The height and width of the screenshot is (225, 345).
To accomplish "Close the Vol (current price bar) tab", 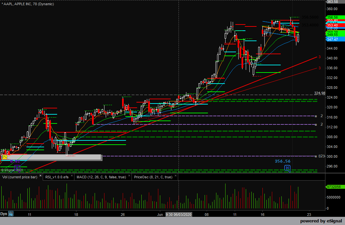I will click(40, 176).
